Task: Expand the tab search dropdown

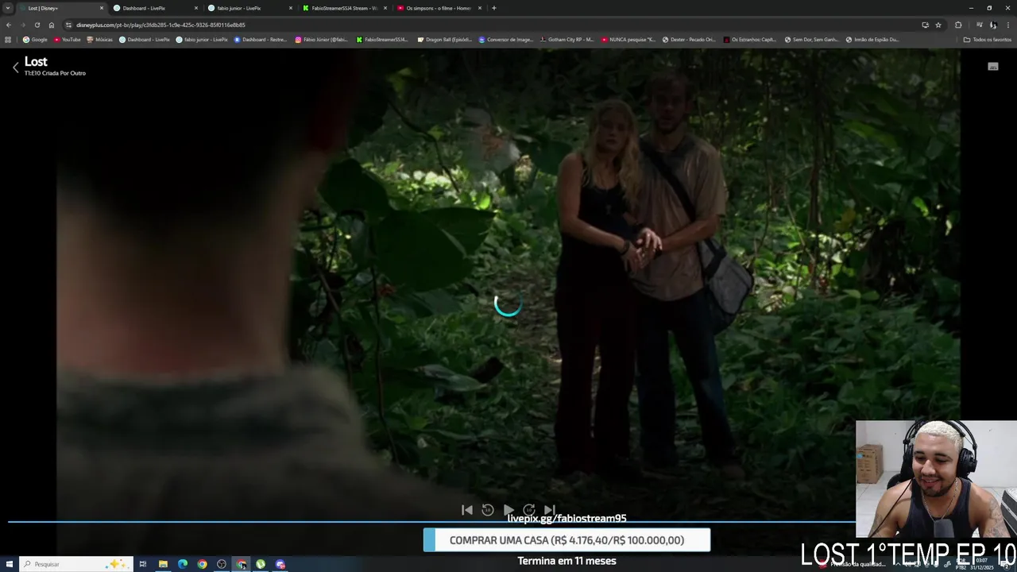Action: pyautogui.click(x=7, y=8)
